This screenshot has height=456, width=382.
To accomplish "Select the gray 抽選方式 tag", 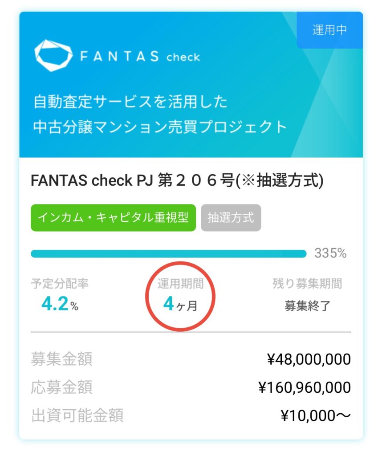I will [231, 218].
